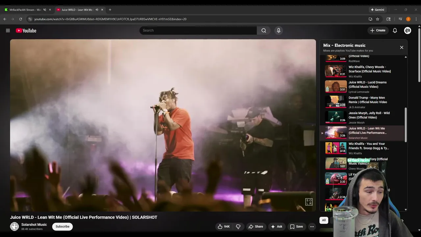Open the Chrome three-dot menu
The image size is (421, 237).
pos(416,19)
